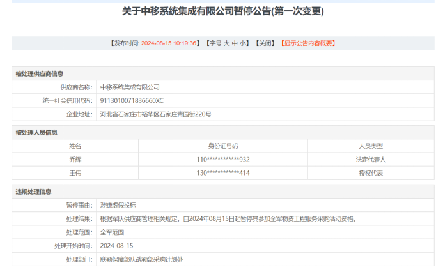
Task: Click the 处理结果 label
Action: (x=79, y=218)
